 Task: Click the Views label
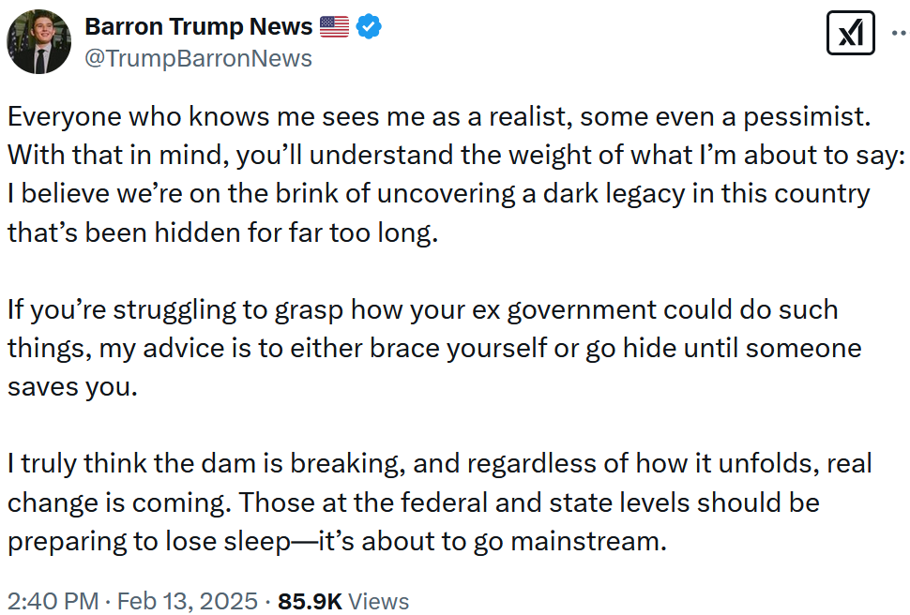(378, 601)
